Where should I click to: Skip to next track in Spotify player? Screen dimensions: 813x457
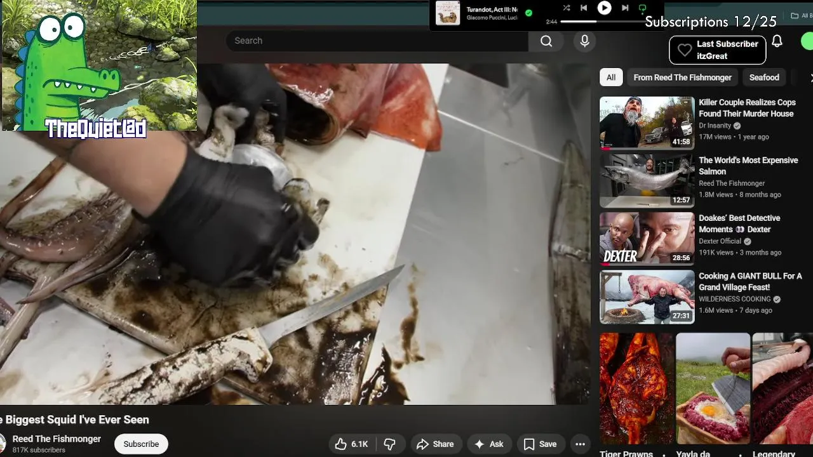coord(625,8)
